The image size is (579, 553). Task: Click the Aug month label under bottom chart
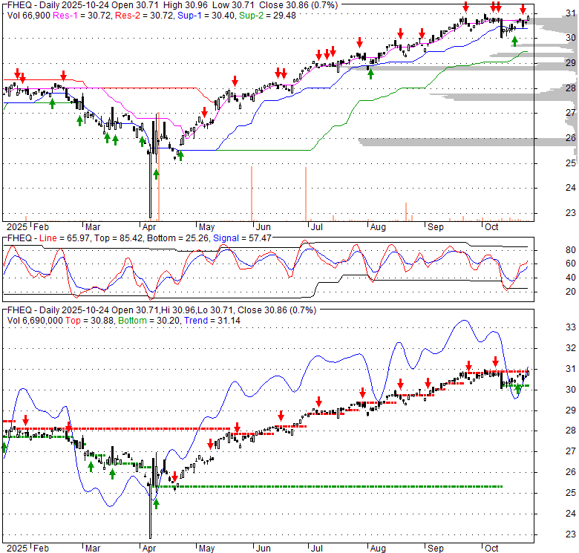pos(378,546)
